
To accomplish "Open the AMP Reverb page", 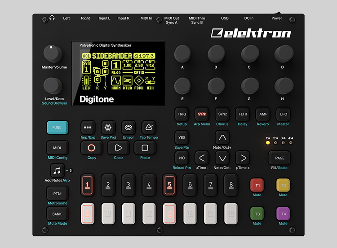I will tap(263, 114).
